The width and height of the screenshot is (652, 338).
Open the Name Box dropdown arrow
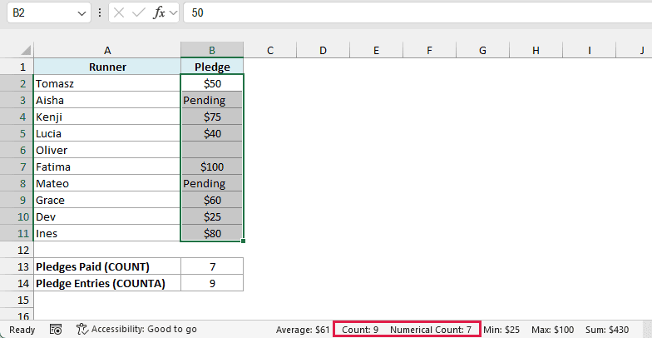[x=81, y=13]
